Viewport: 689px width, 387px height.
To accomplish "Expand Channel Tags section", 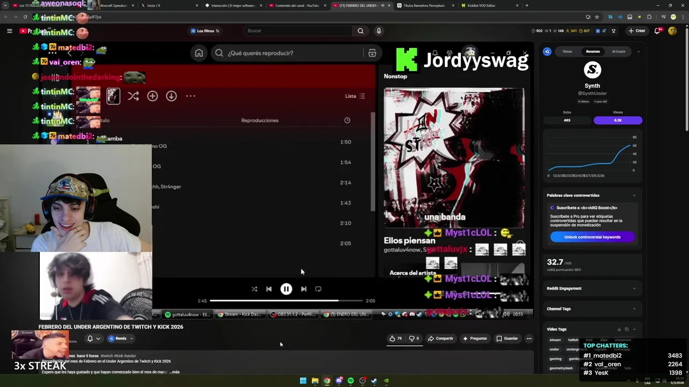I will tap(592, 309).
